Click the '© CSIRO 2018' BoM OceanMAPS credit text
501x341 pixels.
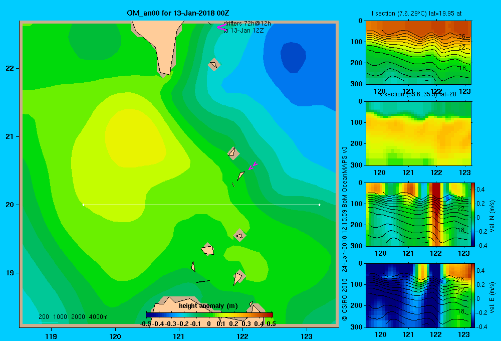coord(345,234)
